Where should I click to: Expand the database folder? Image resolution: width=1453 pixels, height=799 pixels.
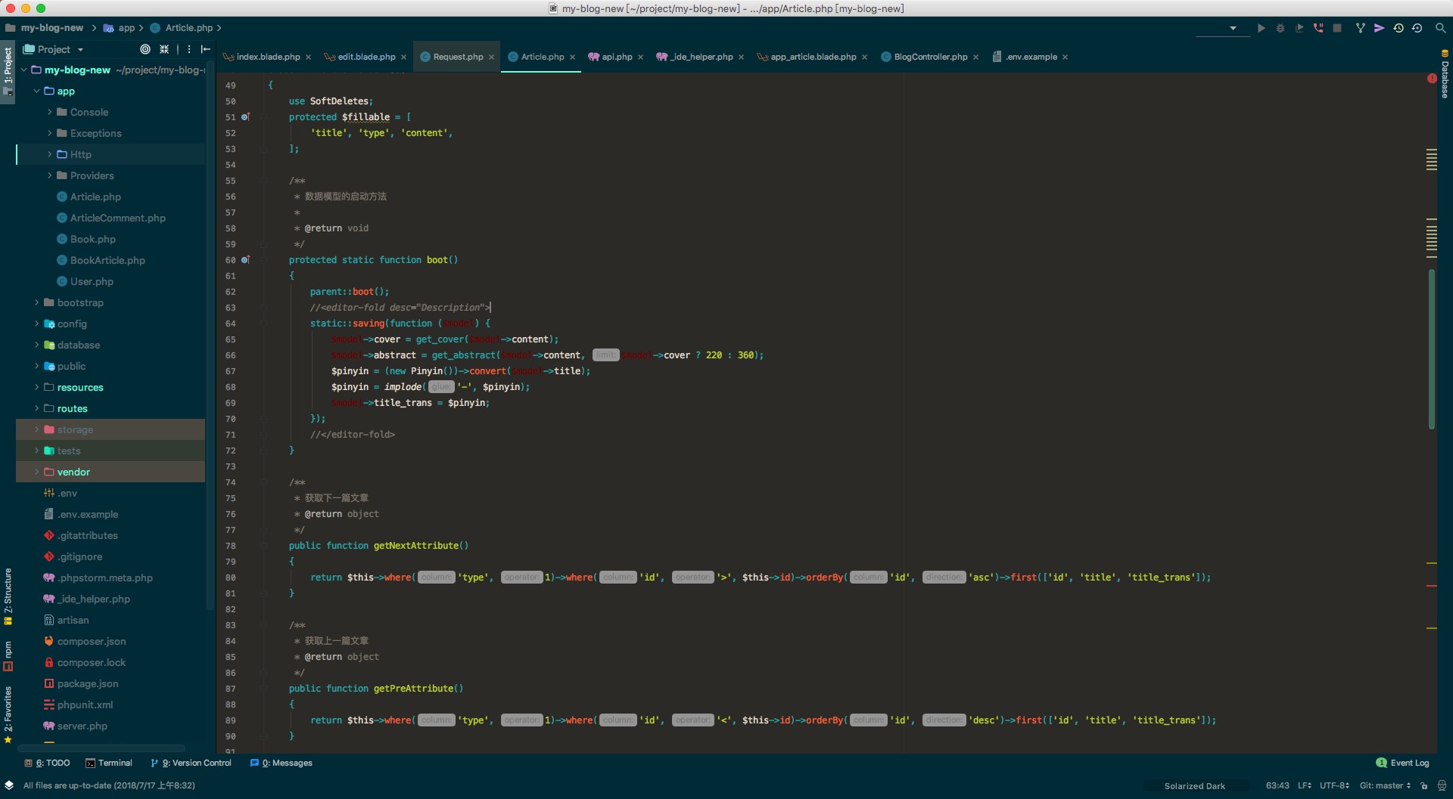tap(36, 345)
